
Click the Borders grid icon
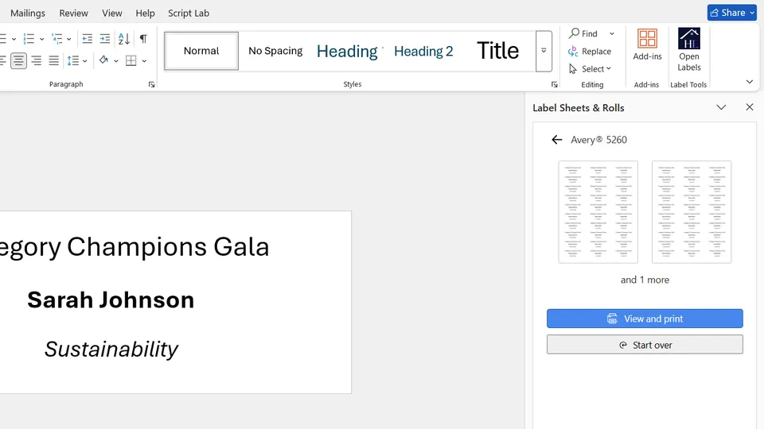(x=131, y=61)
